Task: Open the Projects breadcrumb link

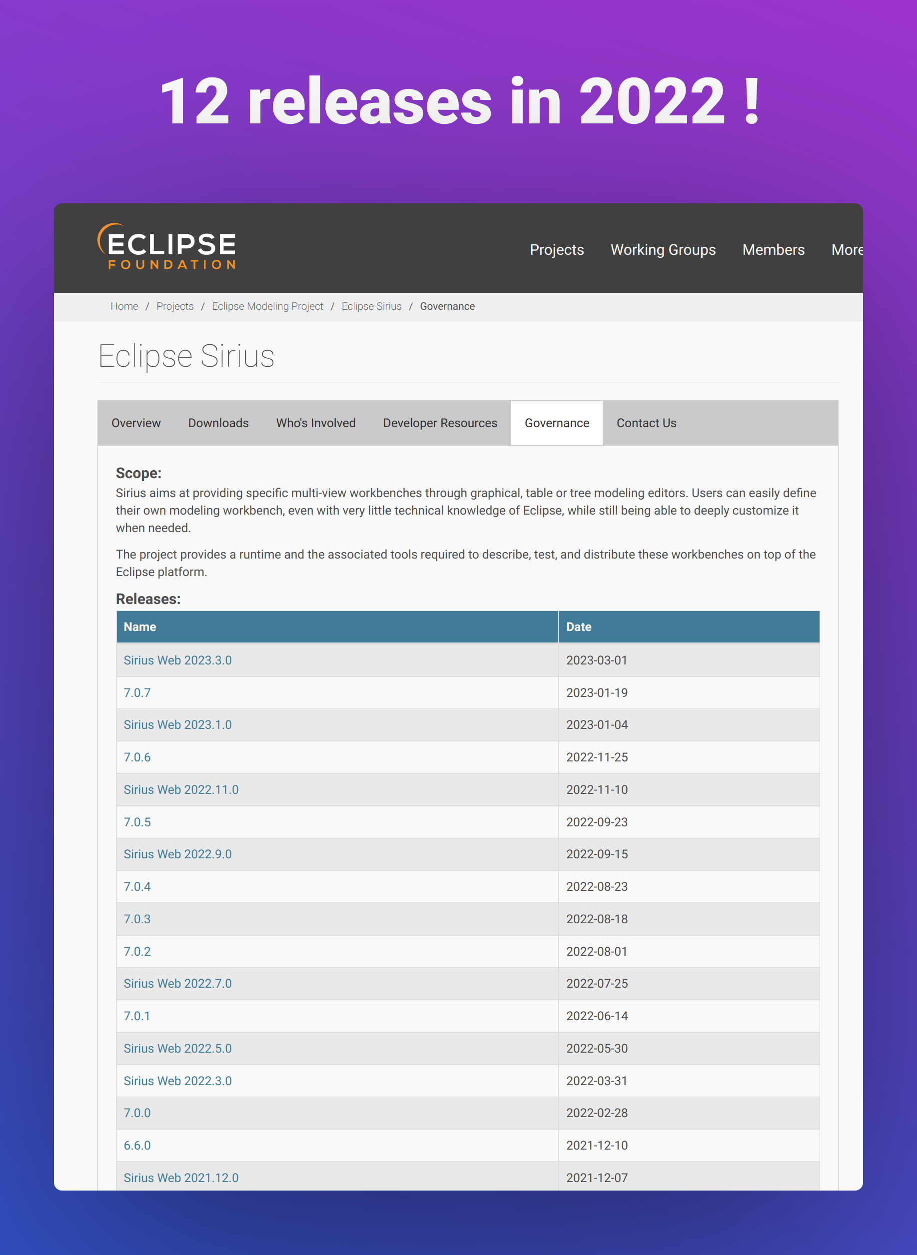Action: coord(175,306)
